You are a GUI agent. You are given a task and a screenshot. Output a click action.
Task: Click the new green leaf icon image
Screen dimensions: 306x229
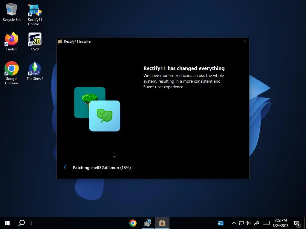105,116
